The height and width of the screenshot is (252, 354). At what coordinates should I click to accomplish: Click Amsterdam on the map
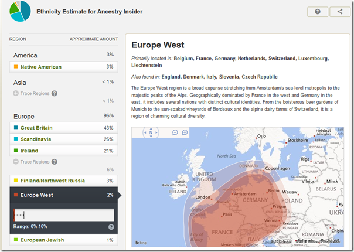coord(245,194)
